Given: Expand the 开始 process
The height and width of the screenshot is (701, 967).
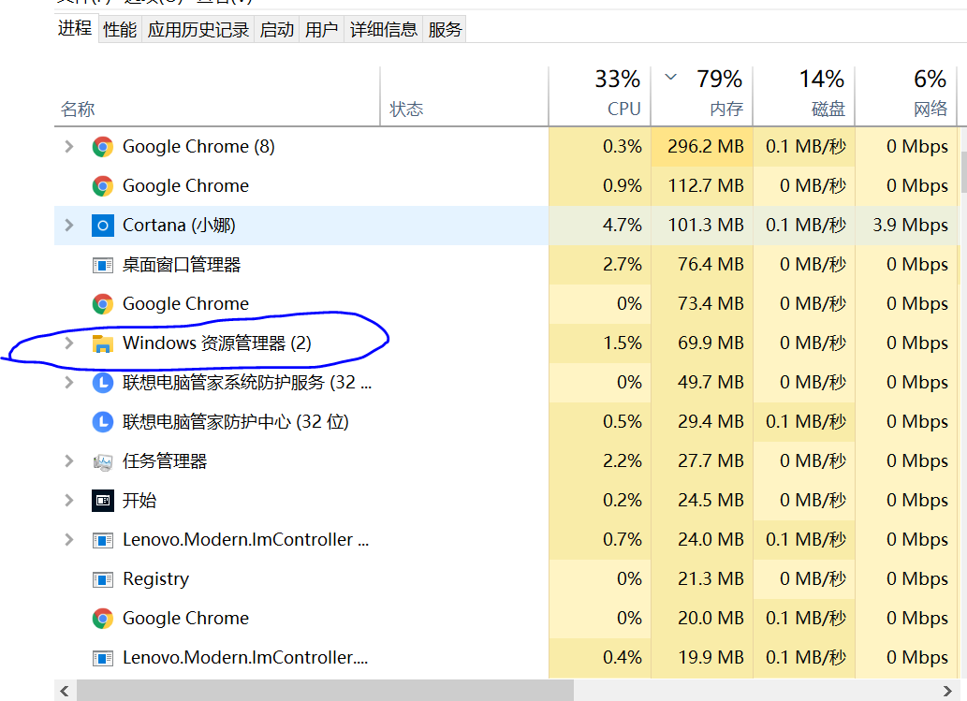Looking at the screenshot, I should coord(69,501).
